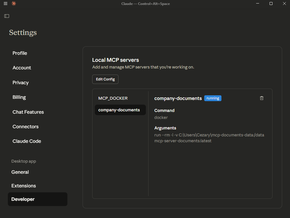Close the Claude window
This screenshot has width=290, height=218.
tap(284, 3)
